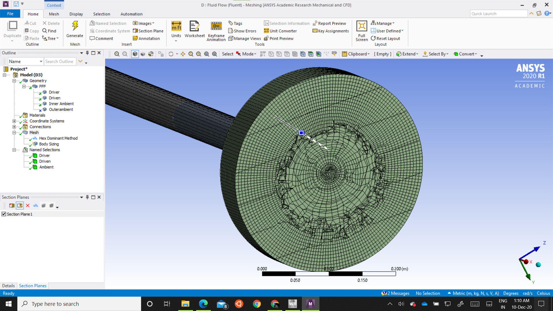This screenshot has height=311, width=553.
Task: Pin the Section Planes panel
Action: coord(87,197)
